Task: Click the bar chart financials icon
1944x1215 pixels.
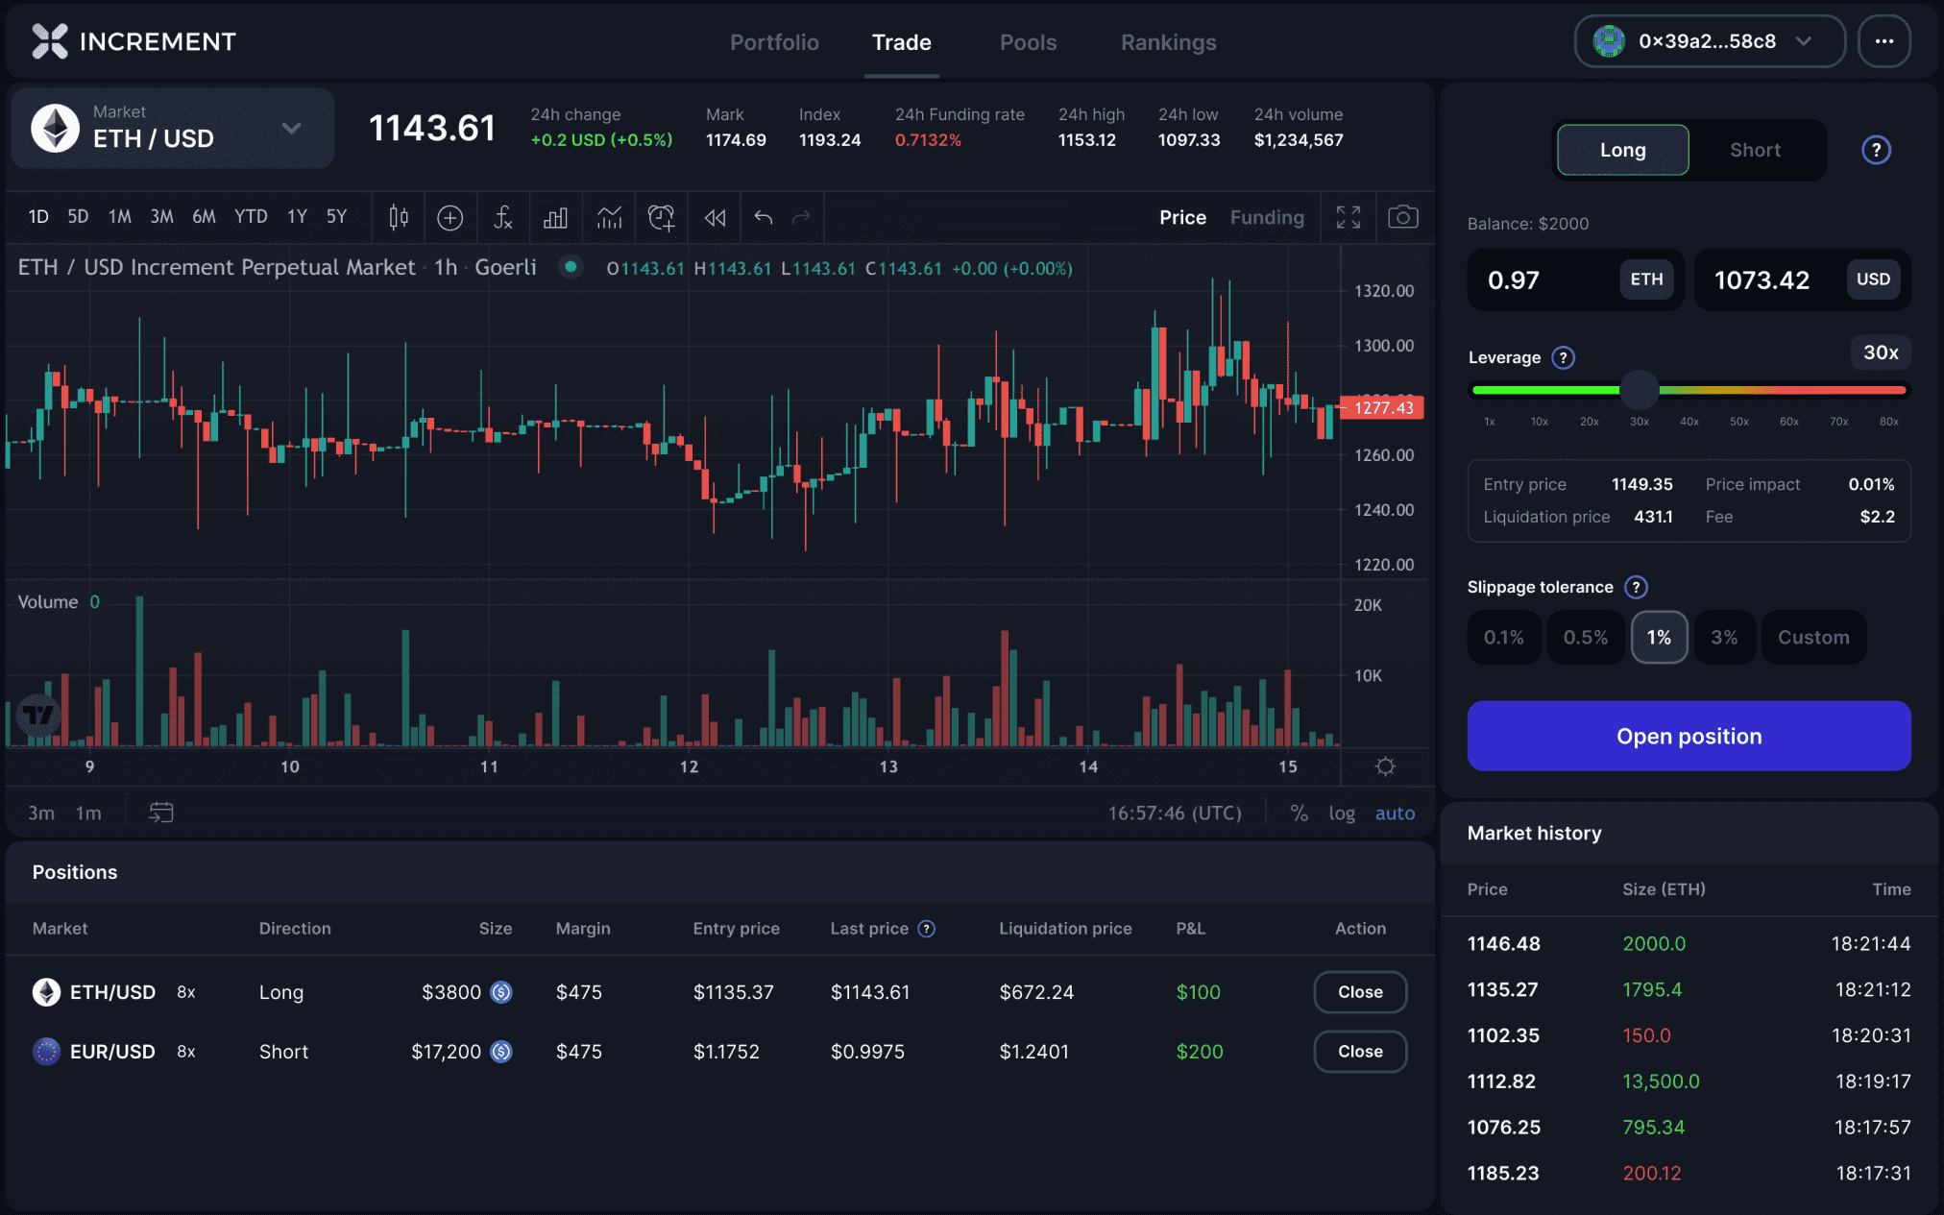Action: pos(555,217)
